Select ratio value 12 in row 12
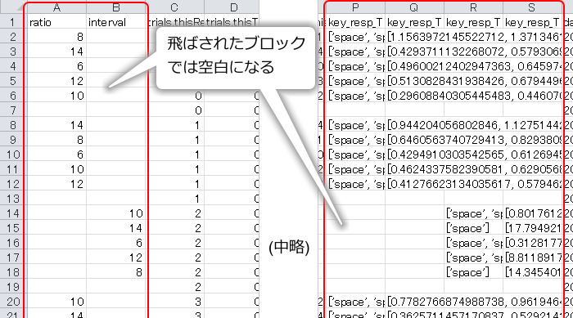Screen dimensions: 573x318 coord(56,184)
